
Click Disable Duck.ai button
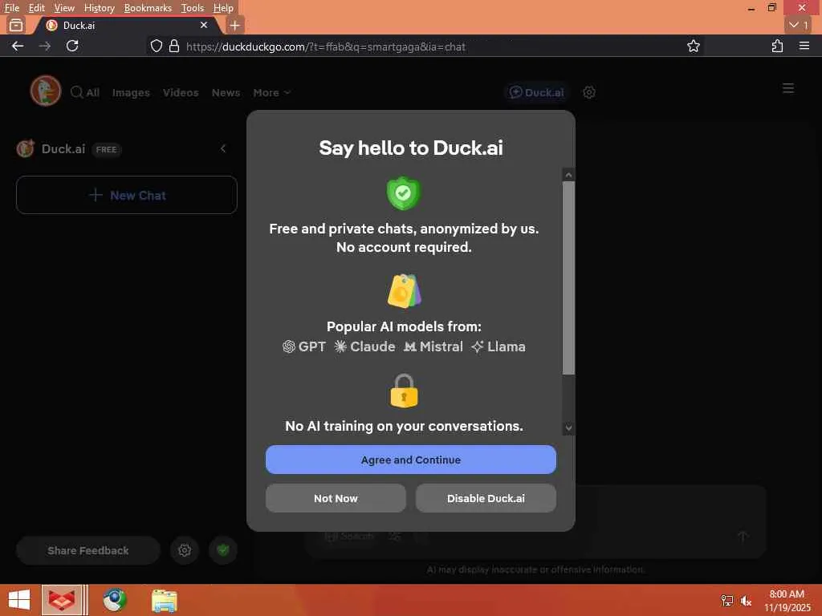[486, 498]
